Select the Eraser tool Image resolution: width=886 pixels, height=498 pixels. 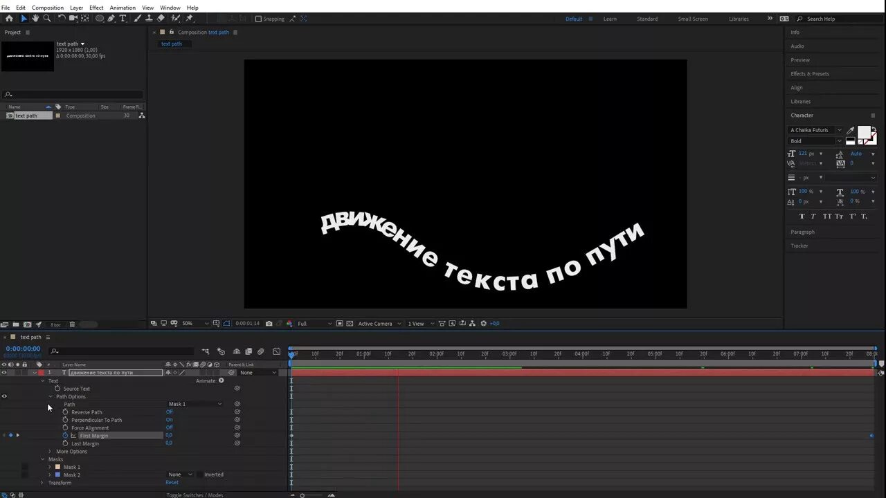tap(161, 19)
